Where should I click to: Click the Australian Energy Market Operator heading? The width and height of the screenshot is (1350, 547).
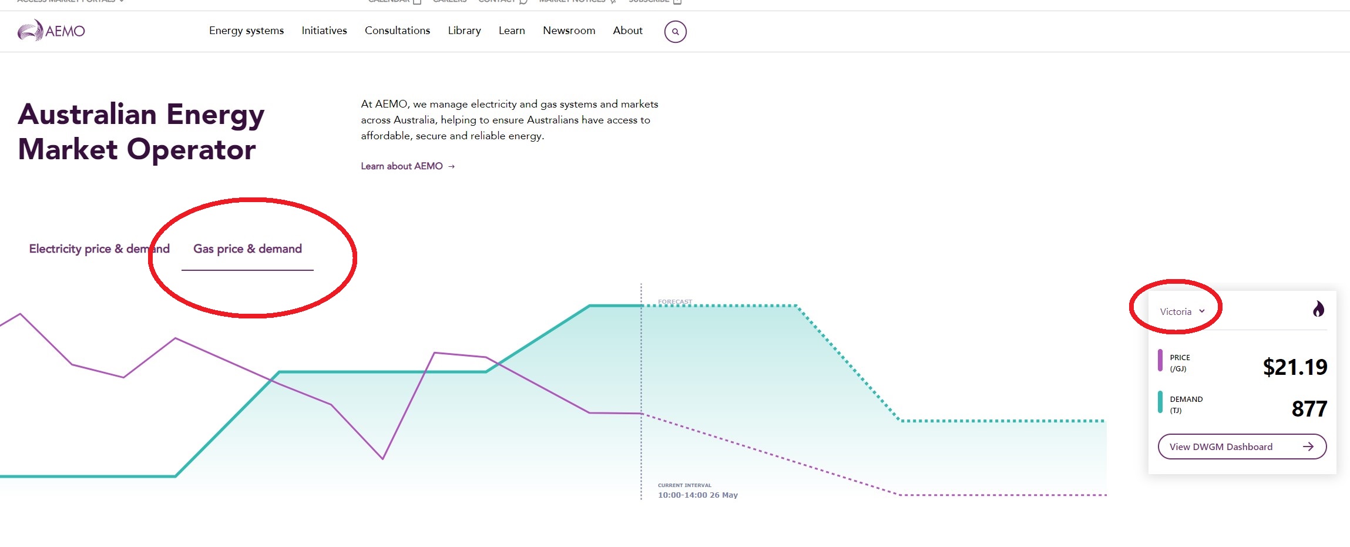[x=141, y=132]
